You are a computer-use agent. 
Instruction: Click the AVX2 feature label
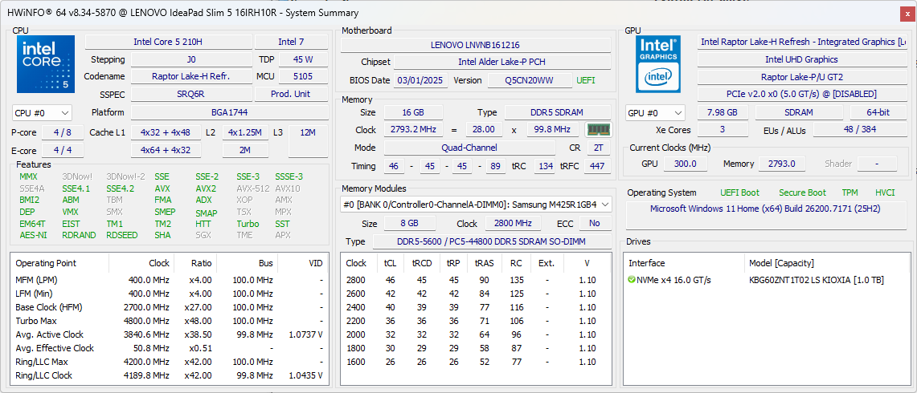click(207, 188)
